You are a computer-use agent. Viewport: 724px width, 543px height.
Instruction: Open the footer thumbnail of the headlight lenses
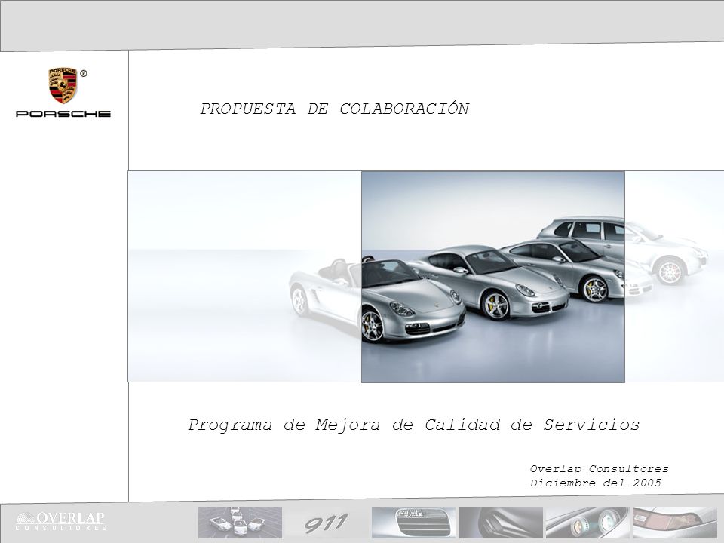click(x=587, y=522)
